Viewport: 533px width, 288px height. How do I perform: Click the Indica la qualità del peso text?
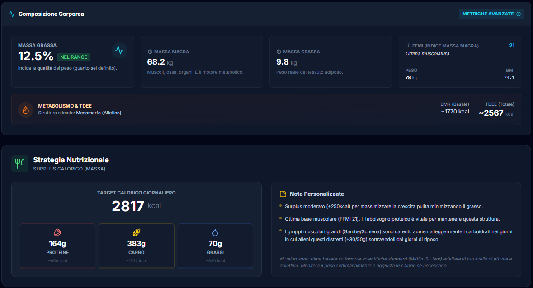click(x=67, y=68)
